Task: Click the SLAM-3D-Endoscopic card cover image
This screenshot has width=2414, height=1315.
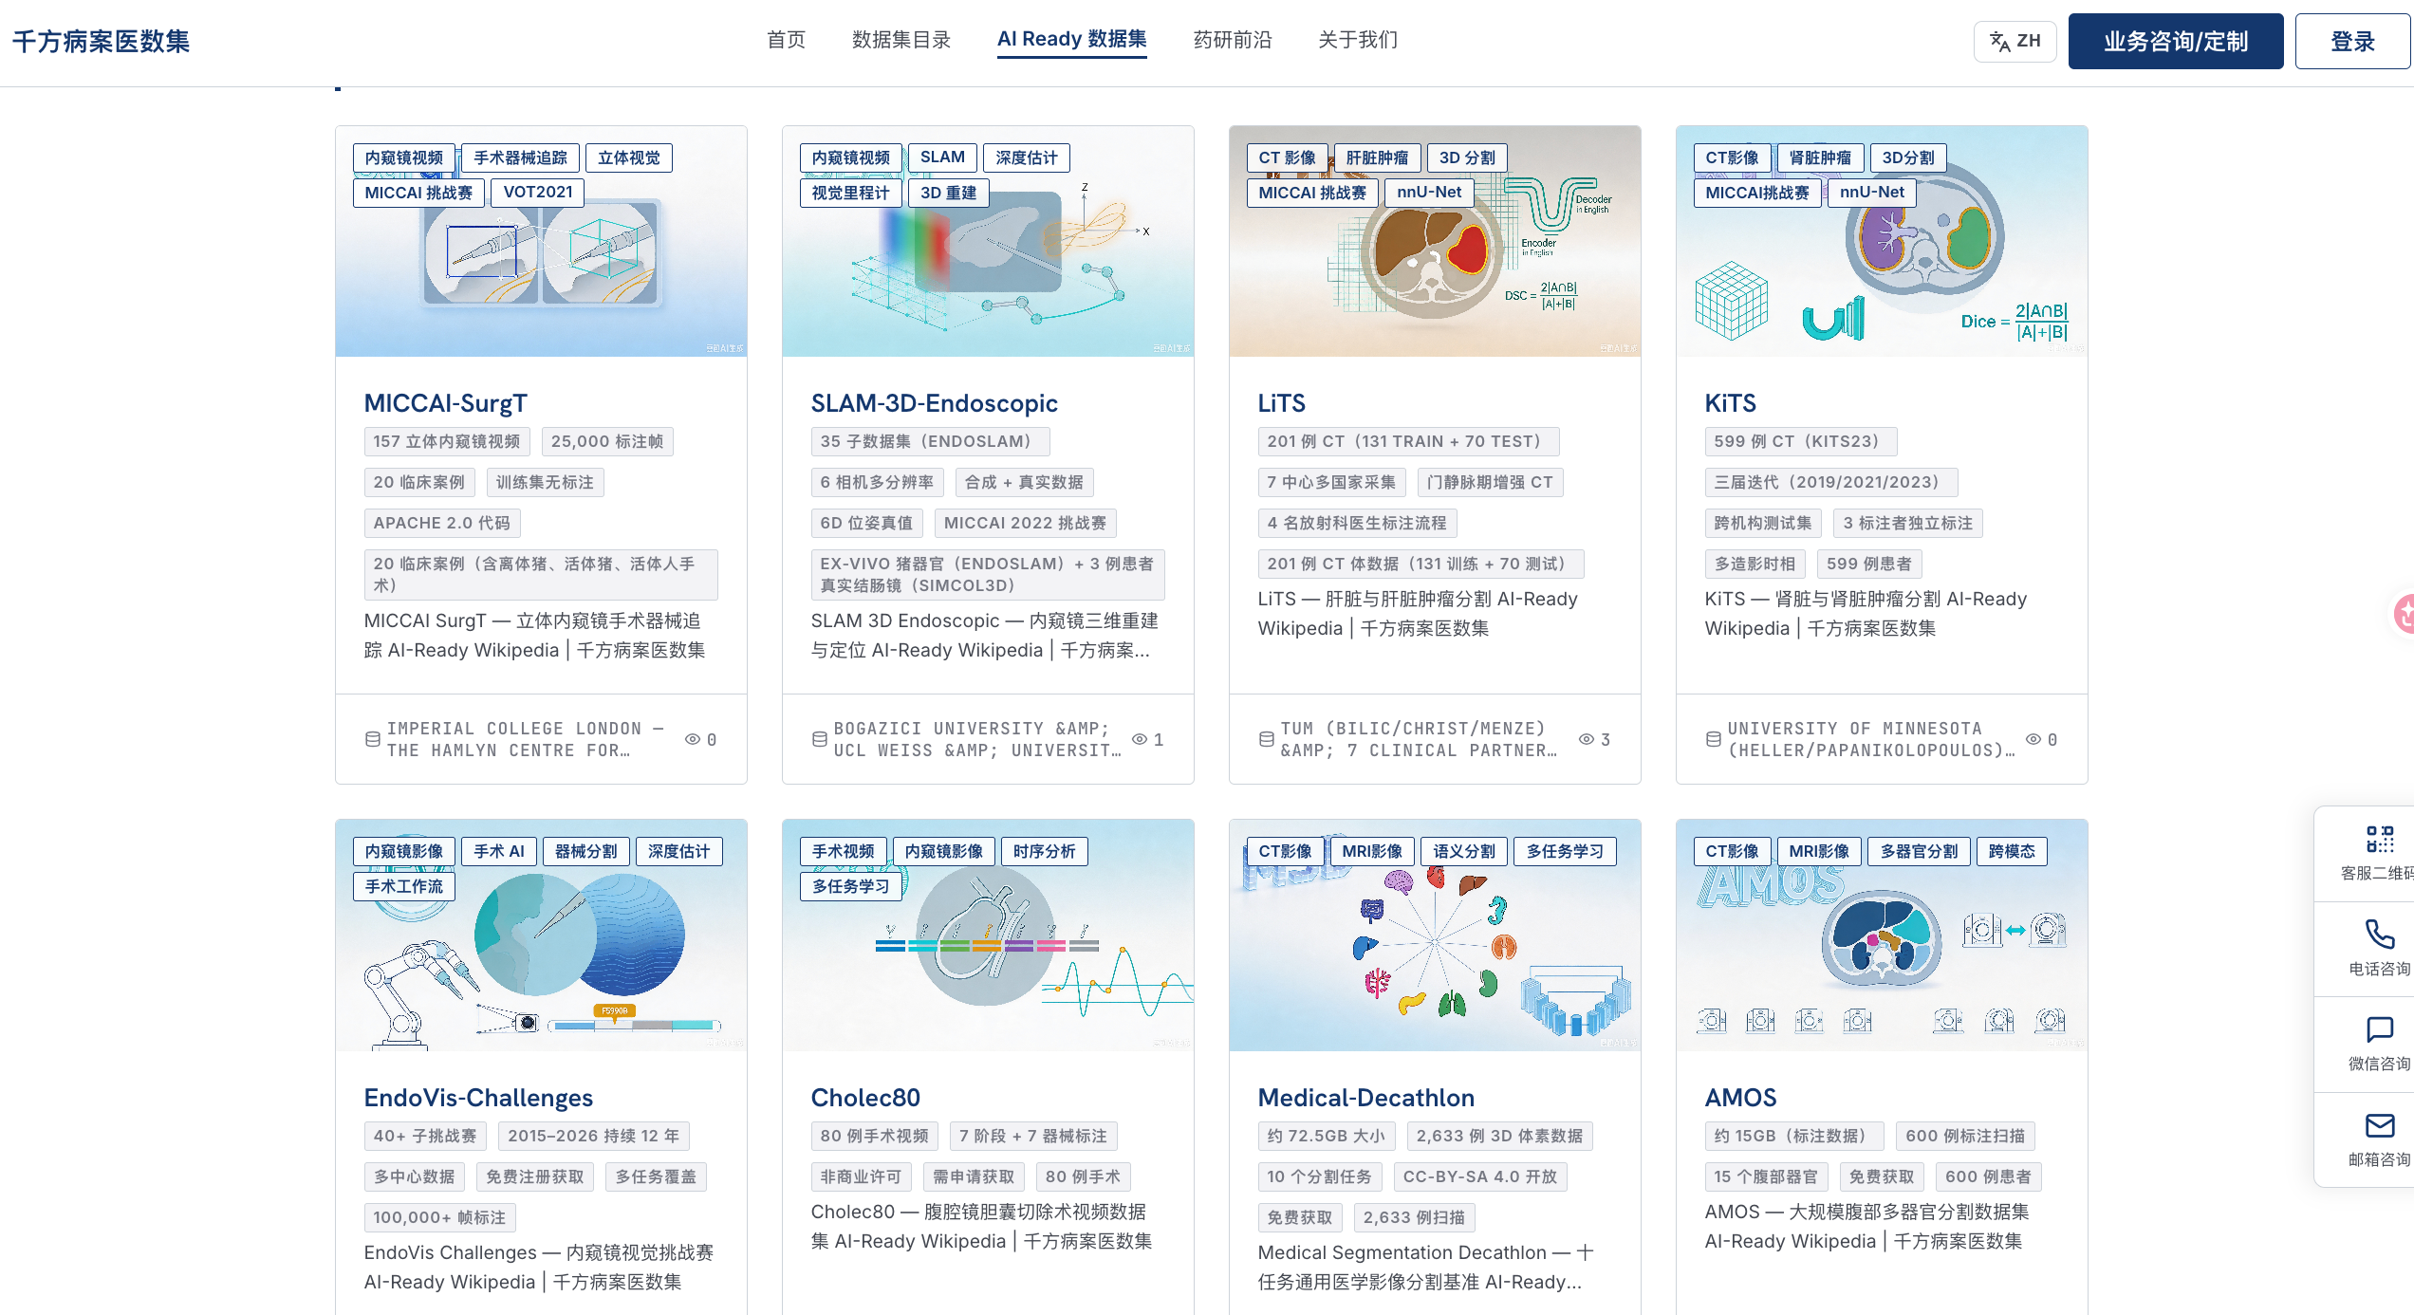Action: pos(988,241)
